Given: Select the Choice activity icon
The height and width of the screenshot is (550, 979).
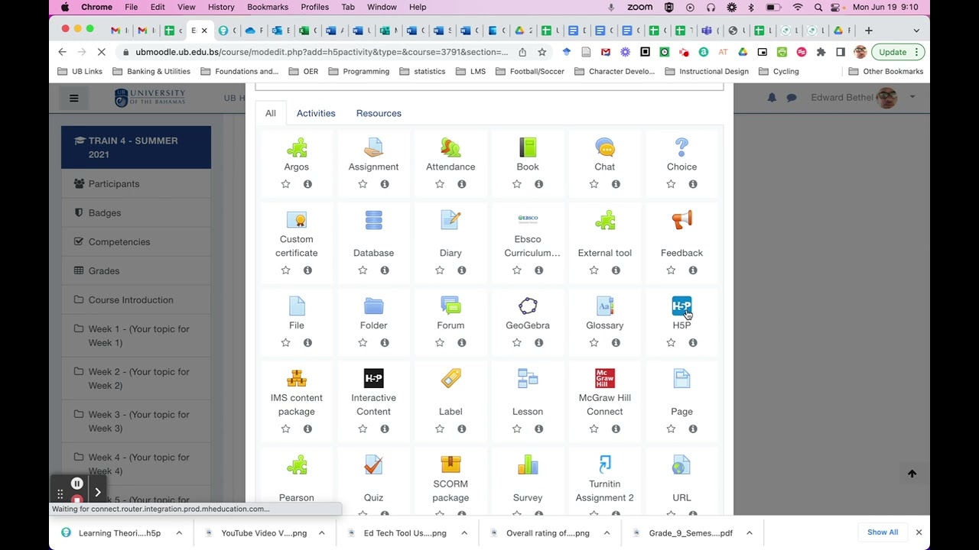Looking at the screenshot, I should point(681,147).
